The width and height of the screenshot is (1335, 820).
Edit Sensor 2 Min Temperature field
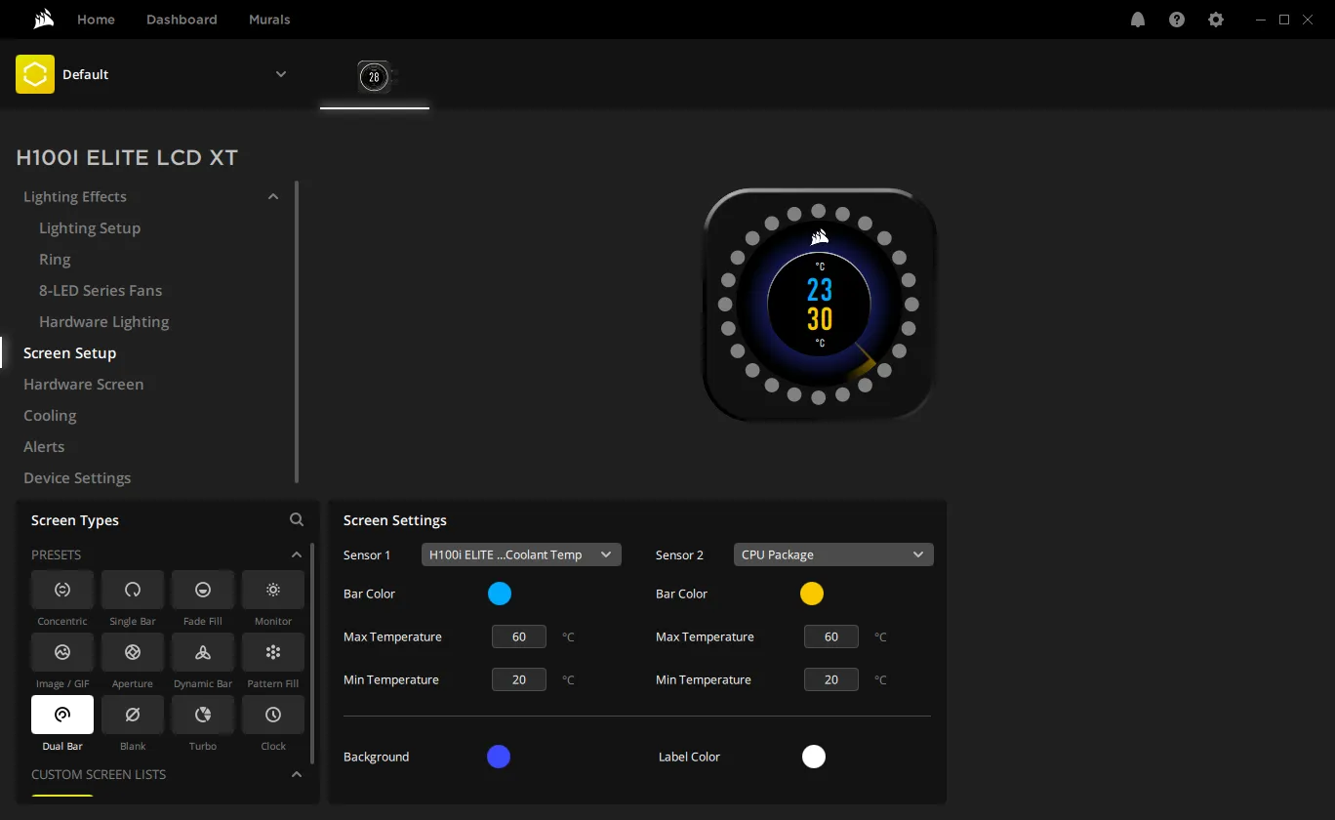pos(831,679)
